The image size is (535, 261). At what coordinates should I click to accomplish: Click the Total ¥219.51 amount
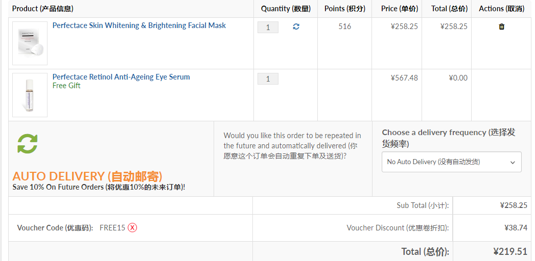click(510, 251)
